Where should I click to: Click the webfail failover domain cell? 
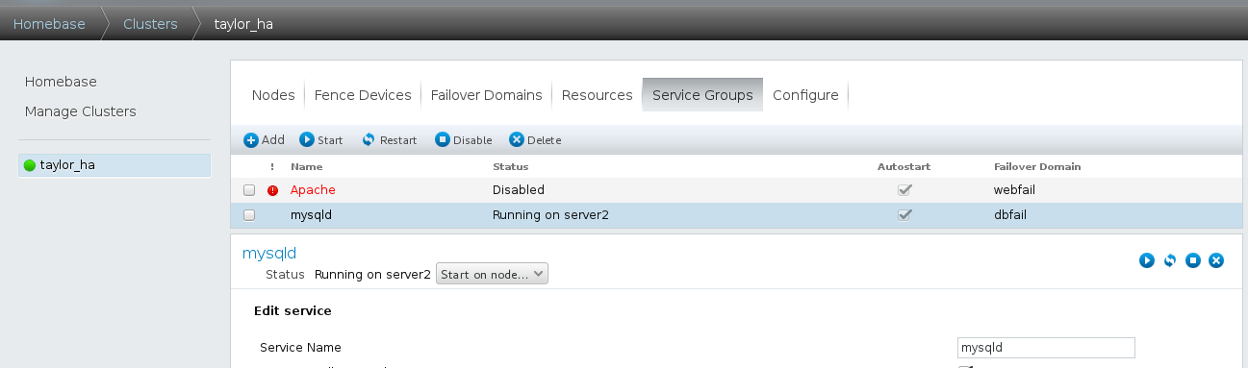(1014, 190)
